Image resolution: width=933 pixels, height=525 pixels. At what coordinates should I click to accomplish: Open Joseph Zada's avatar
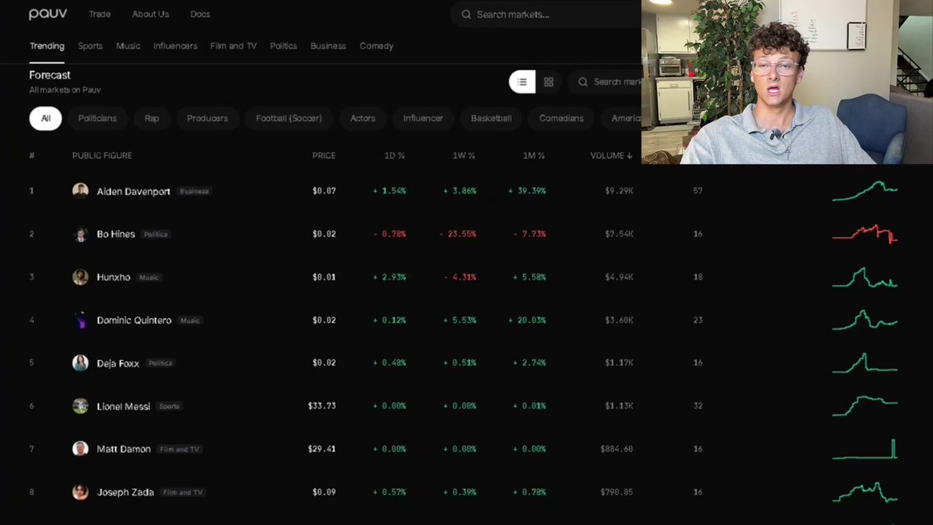pos(80,492)
